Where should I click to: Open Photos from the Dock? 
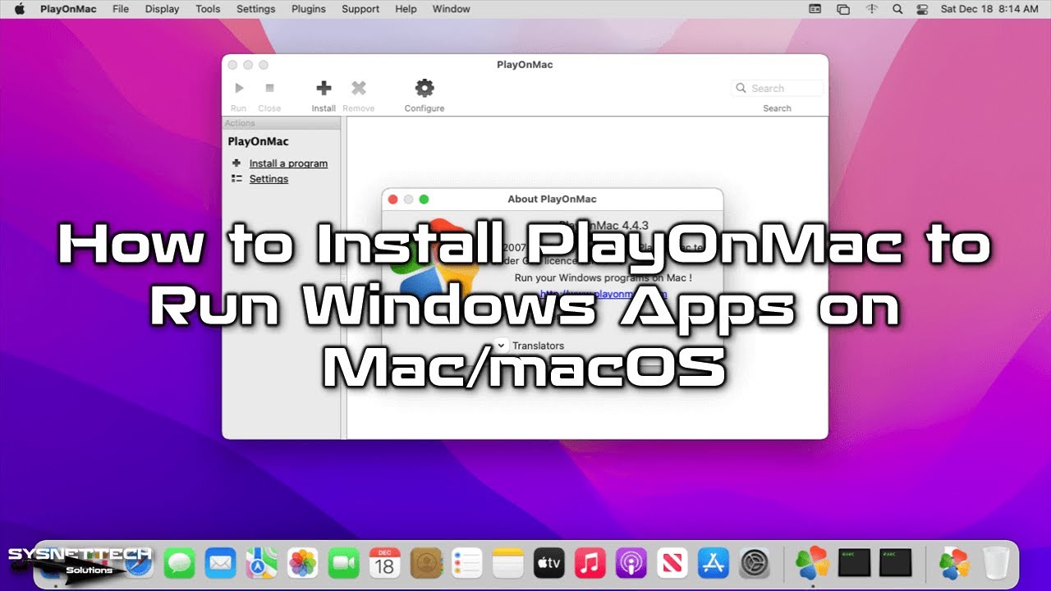302,564
